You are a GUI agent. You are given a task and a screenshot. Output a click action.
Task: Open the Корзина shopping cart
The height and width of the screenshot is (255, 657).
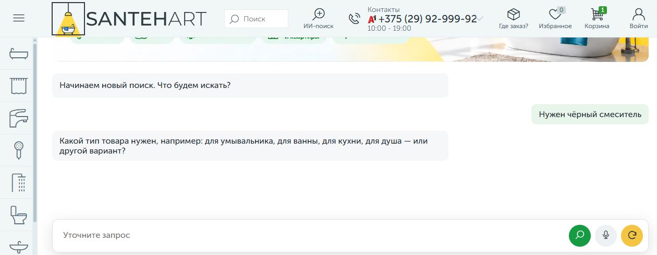pos(597,18)
